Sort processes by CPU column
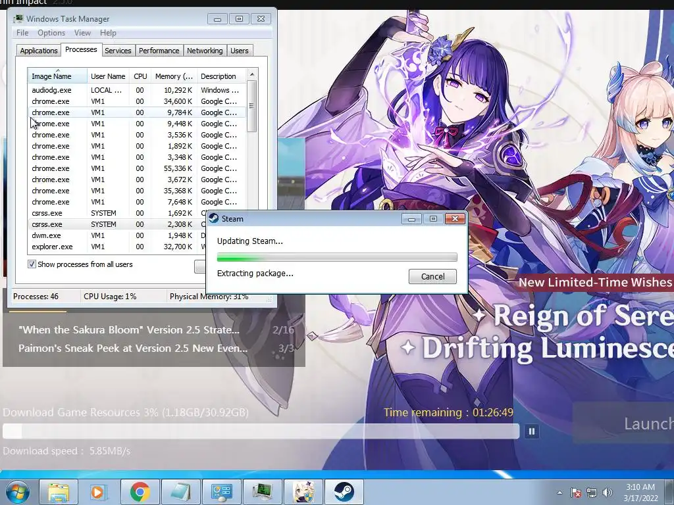Image resolution: width=674 pixels, height=505 pixels. [140, 76]
